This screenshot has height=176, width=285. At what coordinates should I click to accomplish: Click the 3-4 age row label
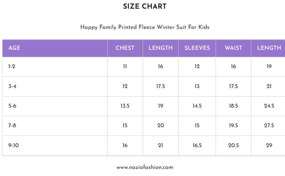tap(12, 86)
